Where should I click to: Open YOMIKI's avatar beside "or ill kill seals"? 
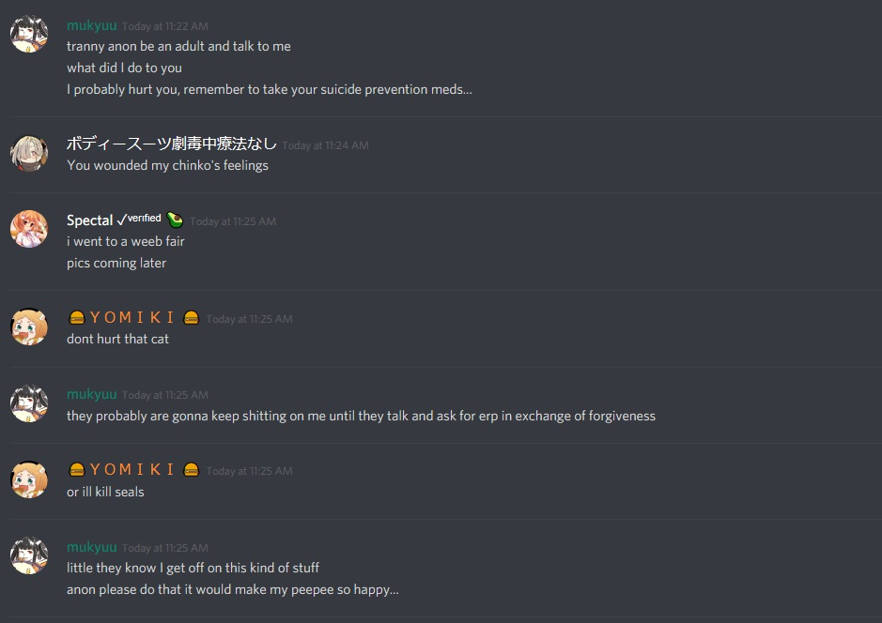click(29, 479)
